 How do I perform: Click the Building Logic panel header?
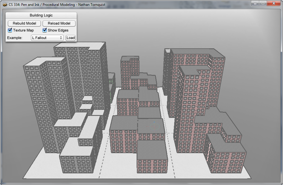(x=41, y=15)
